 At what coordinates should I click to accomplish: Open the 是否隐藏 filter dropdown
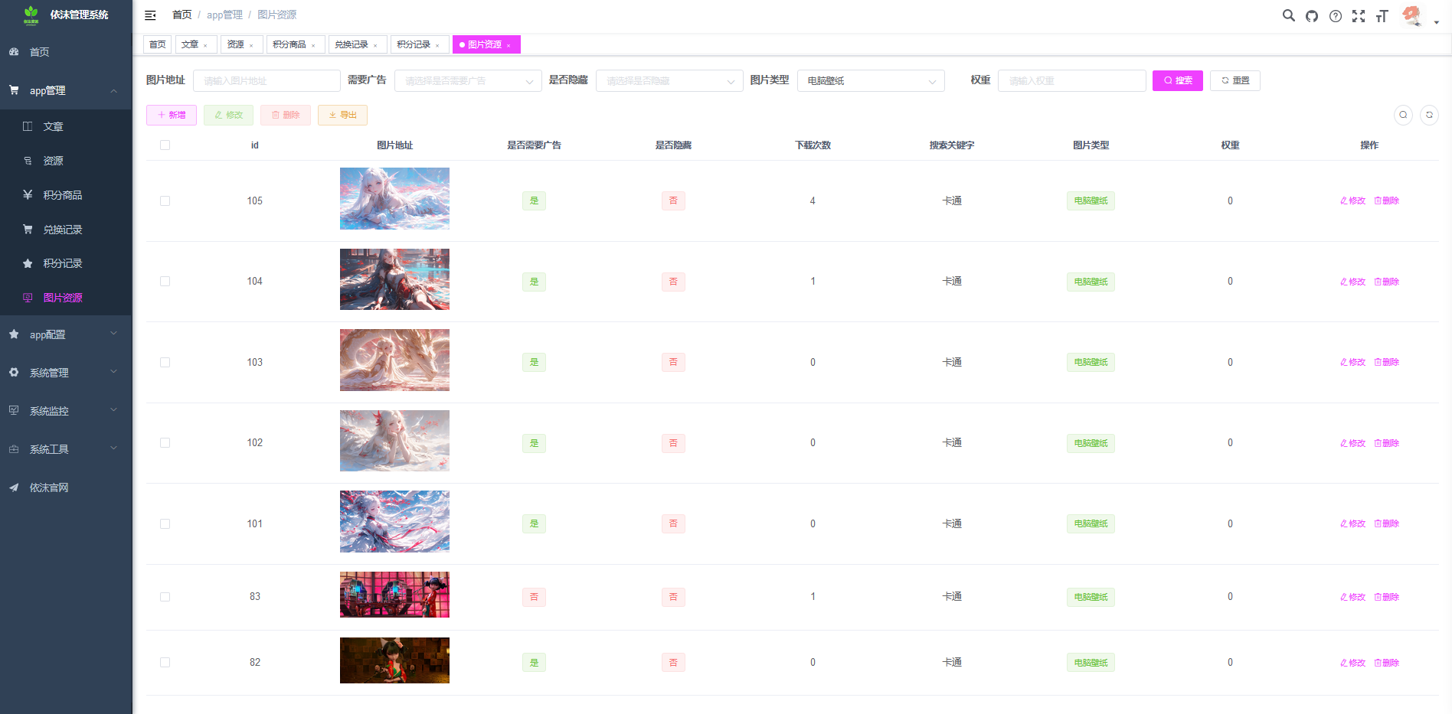click(669, 81)
